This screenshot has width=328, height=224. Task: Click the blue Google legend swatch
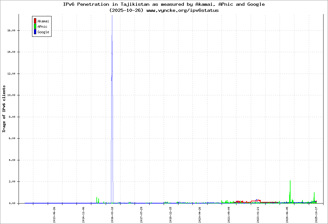(x=35, y=32)
